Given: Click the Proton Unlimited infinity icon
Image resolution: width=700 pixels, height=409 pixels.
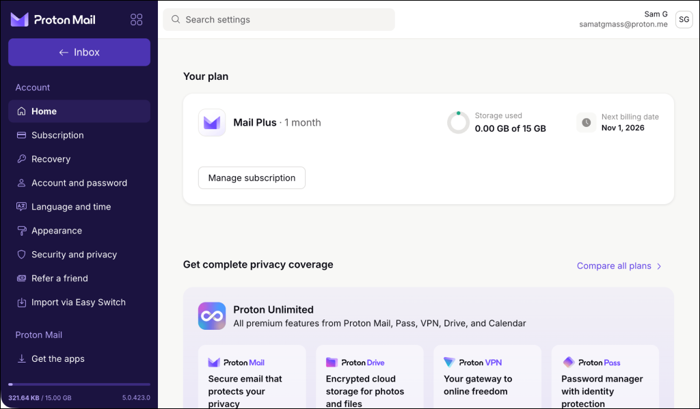Looking at the screenshot, I should point(212,315).
